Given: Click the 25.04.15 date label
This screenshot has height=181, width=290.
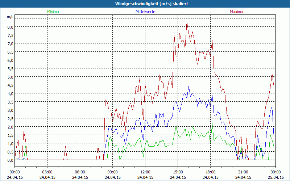Looking at the screenshot, I should (x=275, y=177).
